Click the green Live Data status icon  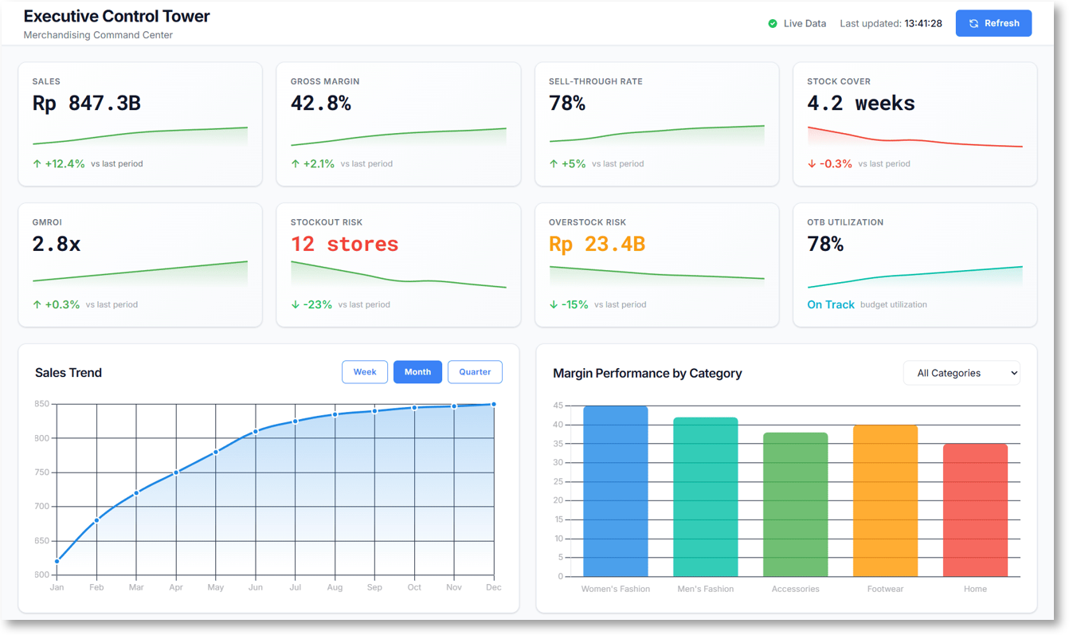772,24
